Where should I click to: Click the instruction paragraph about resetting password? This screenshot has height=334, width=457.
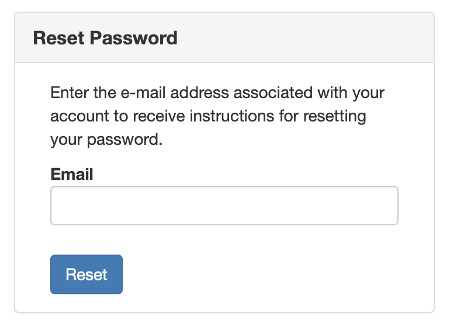tap(217, 116)
